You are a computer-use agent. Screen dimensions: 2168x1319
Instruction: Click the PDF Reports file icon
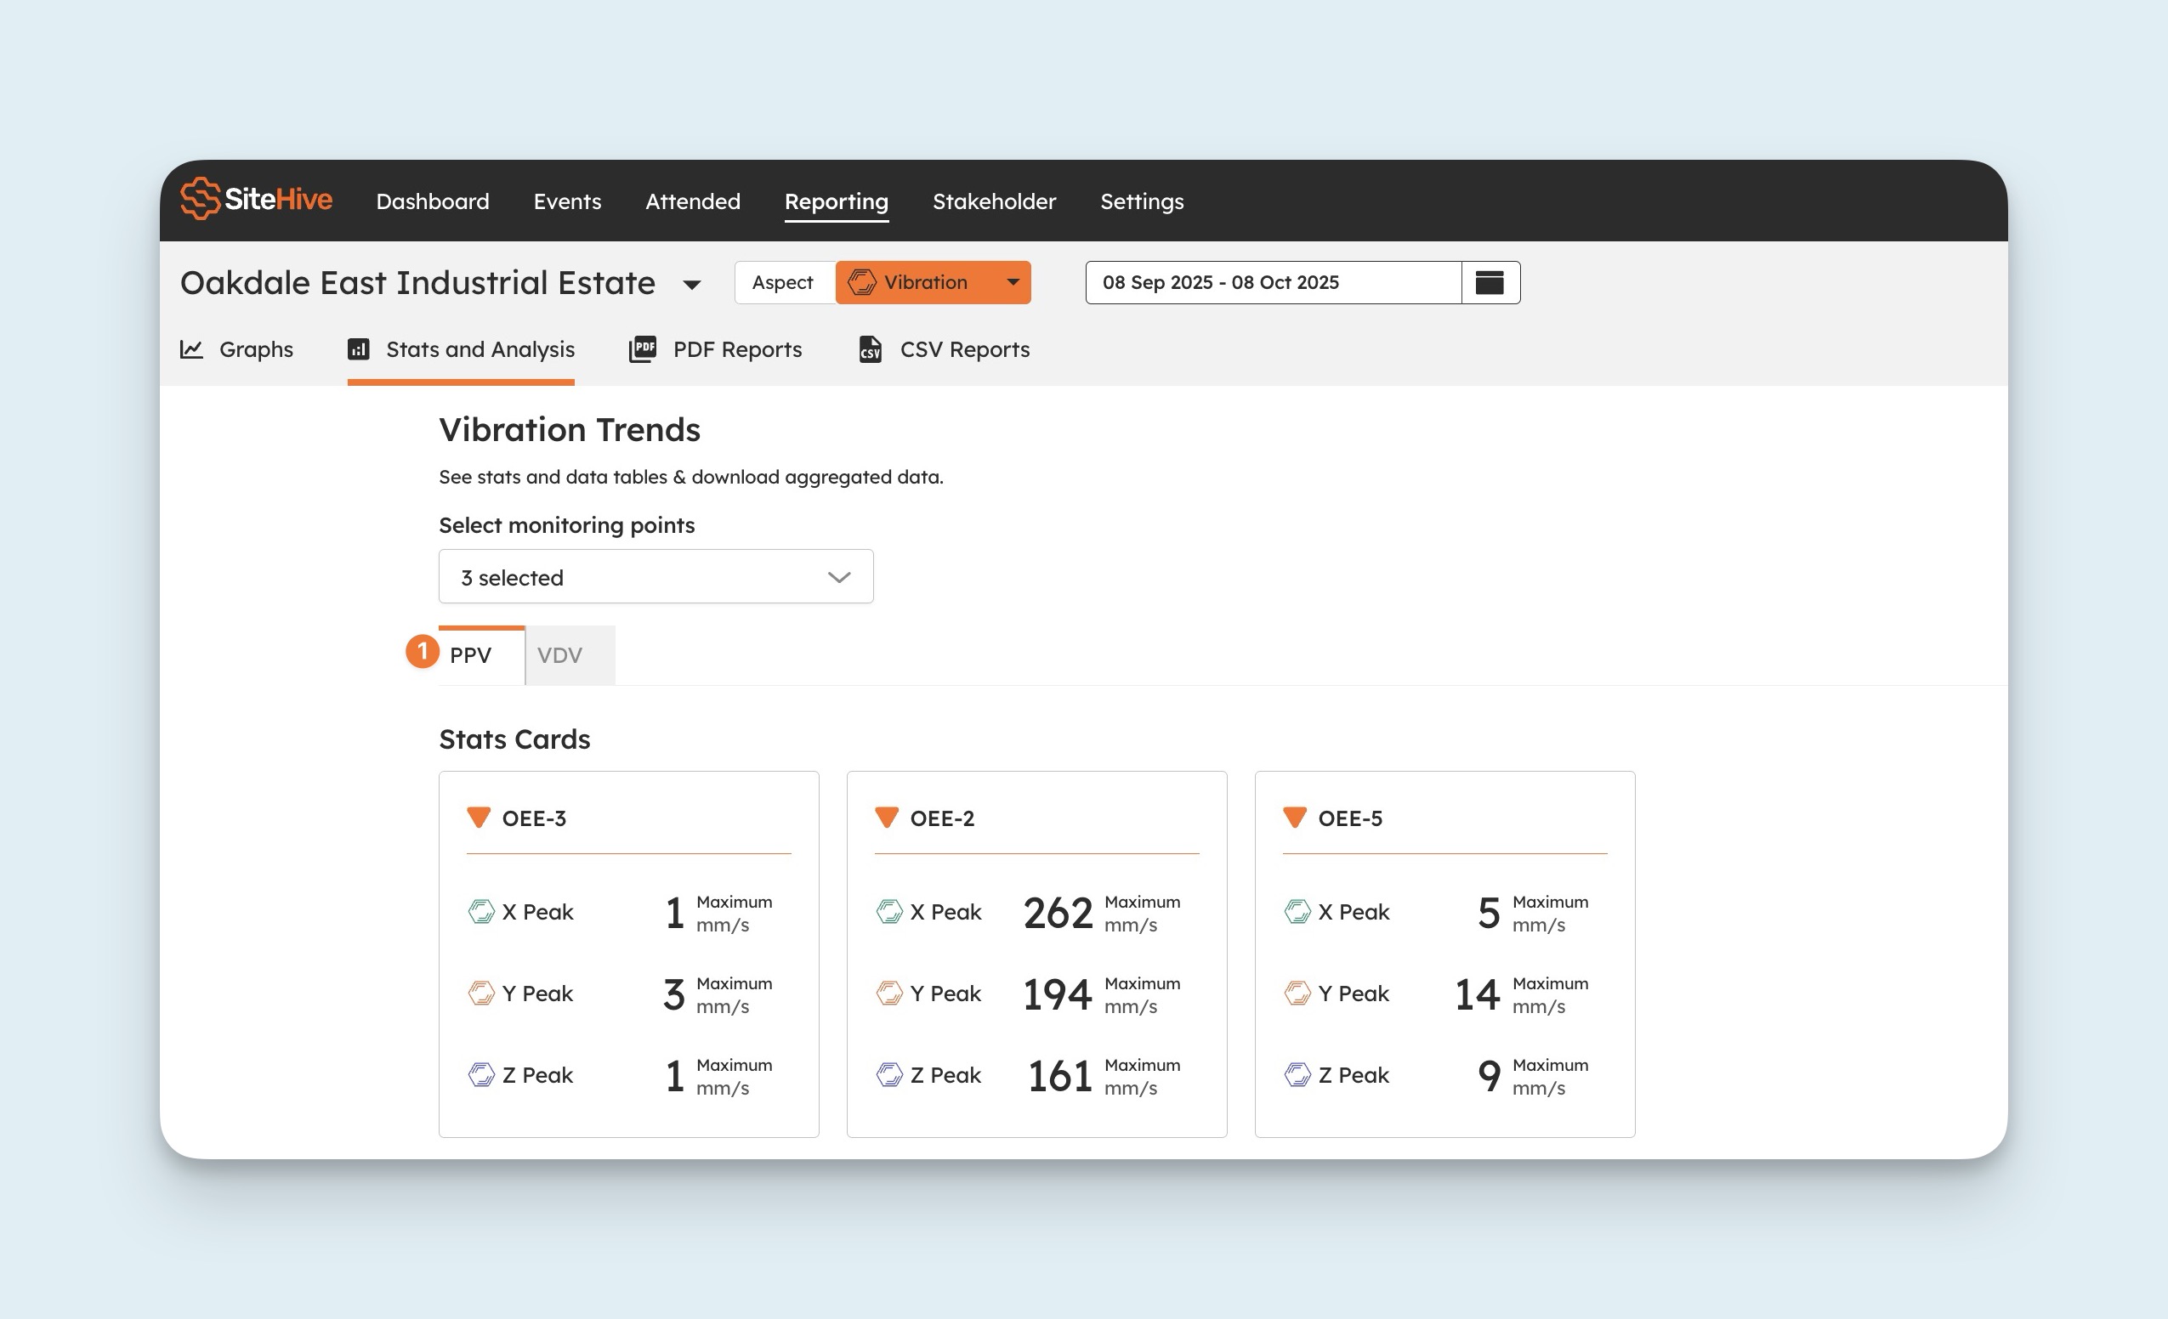pyautogui.click(x=644, y=349)
